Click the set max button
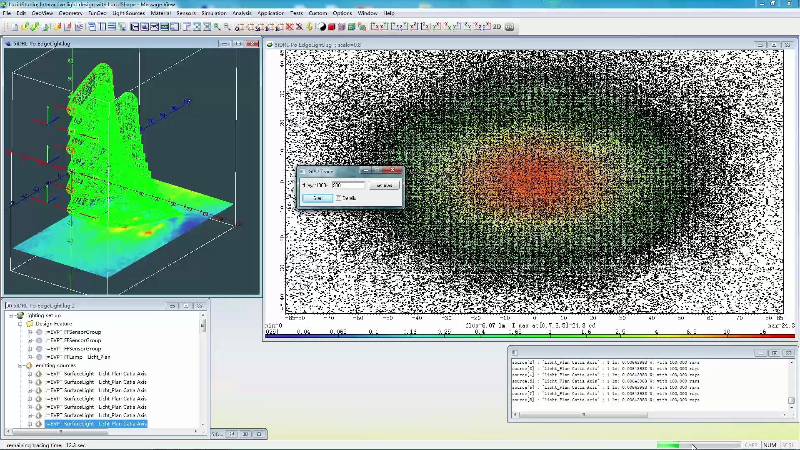This screenshot has width=800, height=450. 384,185
